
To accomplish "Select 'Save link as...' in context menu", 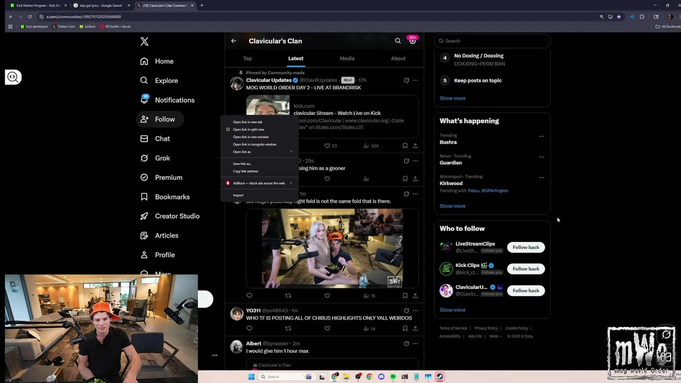I will (259, 164).
